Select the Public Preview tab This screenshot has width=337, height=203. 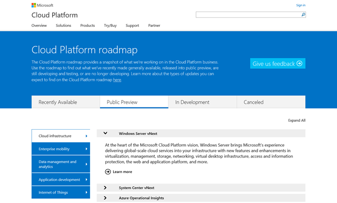click(134, 102)
